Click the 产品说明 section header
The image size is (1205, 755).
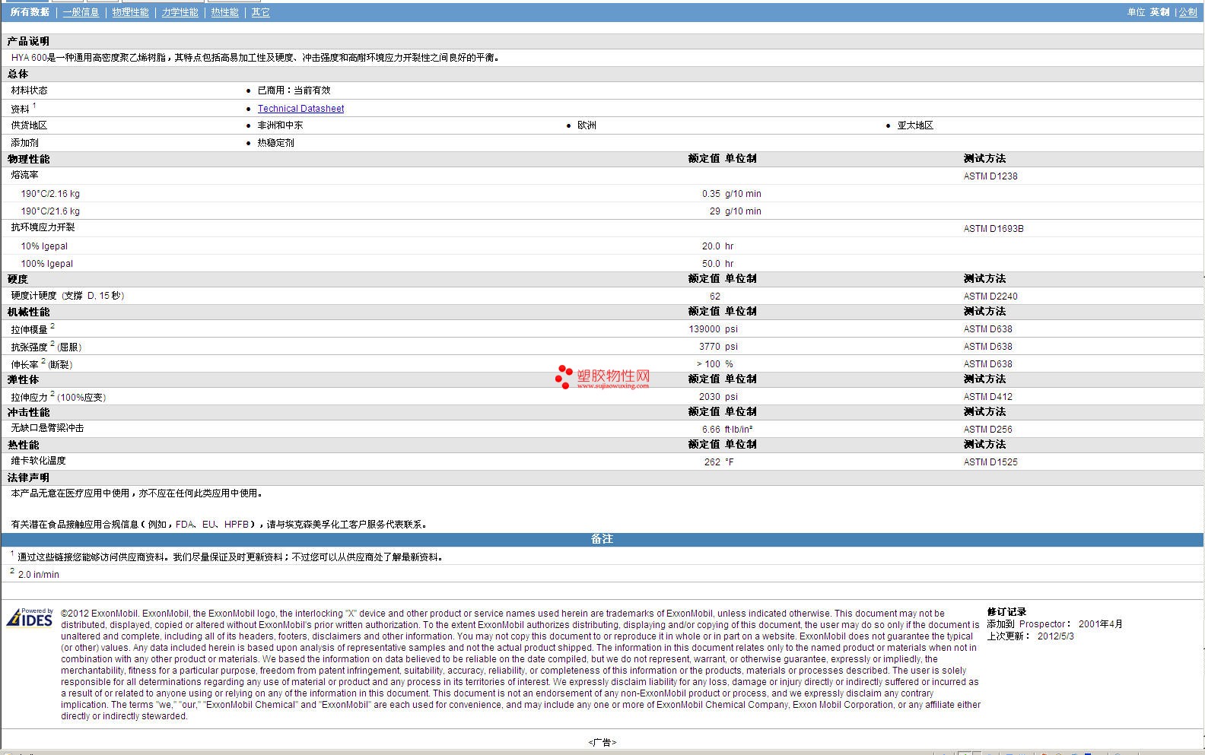tap(28, 41)
